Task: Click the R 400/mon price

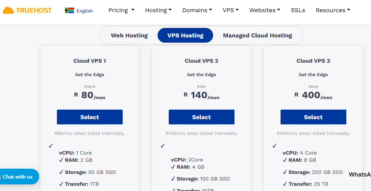Action: tap(313, 95)
